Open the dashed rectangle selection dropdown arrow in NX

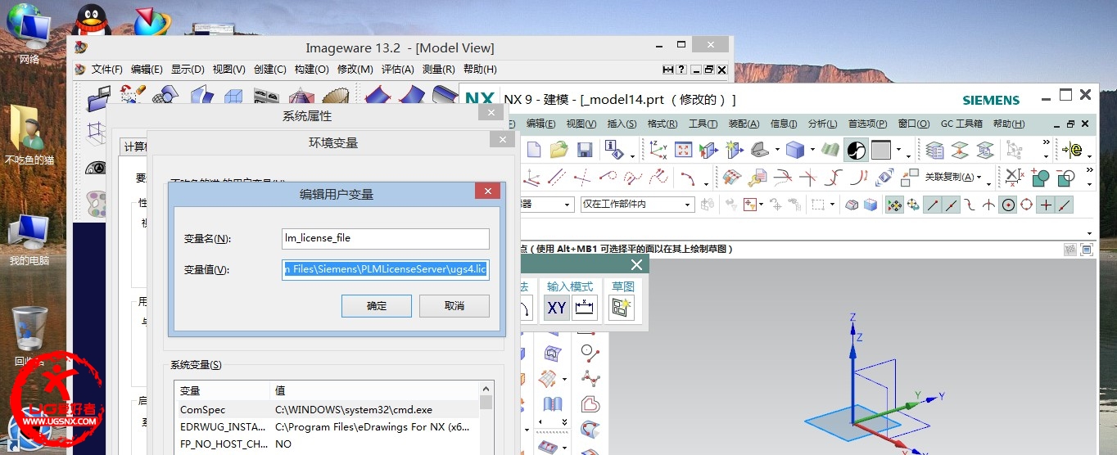click(x=833, y=205)
